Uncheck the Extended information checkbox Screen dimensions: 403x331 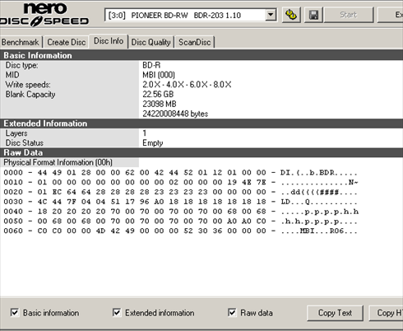click(117, 313)
